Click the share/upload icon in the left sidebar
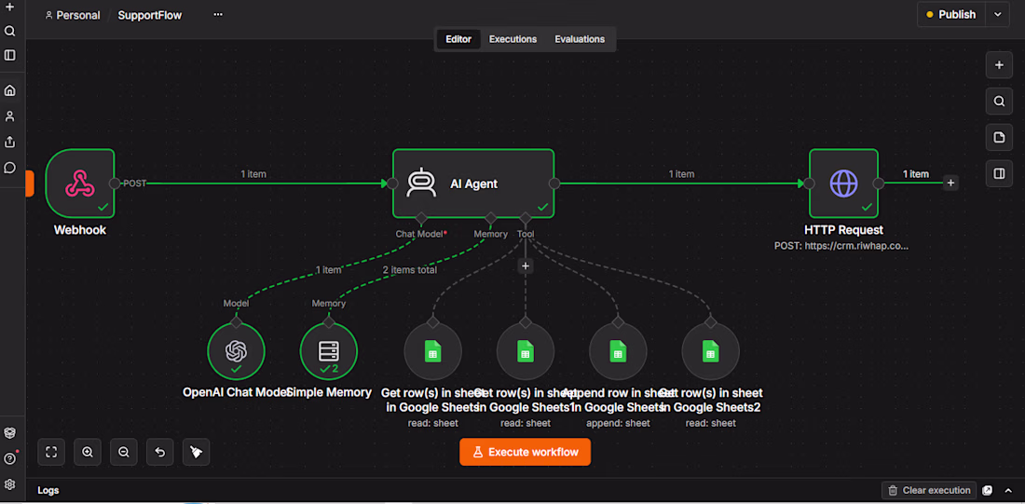 10,142
